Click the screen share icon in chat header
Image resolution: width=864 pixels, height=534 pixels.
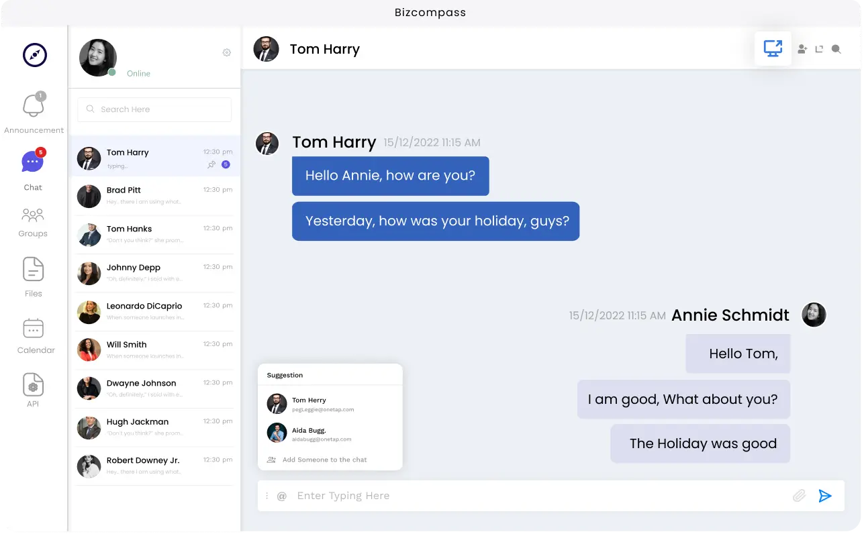click(x=773, y=49)
